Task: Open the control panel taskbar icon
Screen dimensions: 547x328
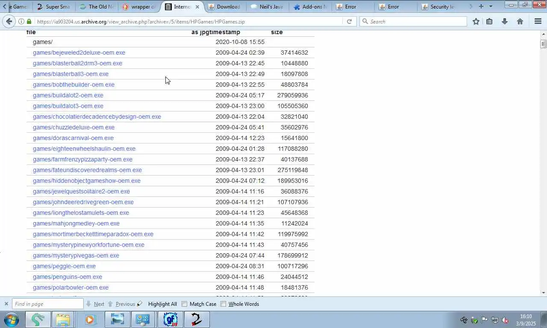Action: (143, 319)
